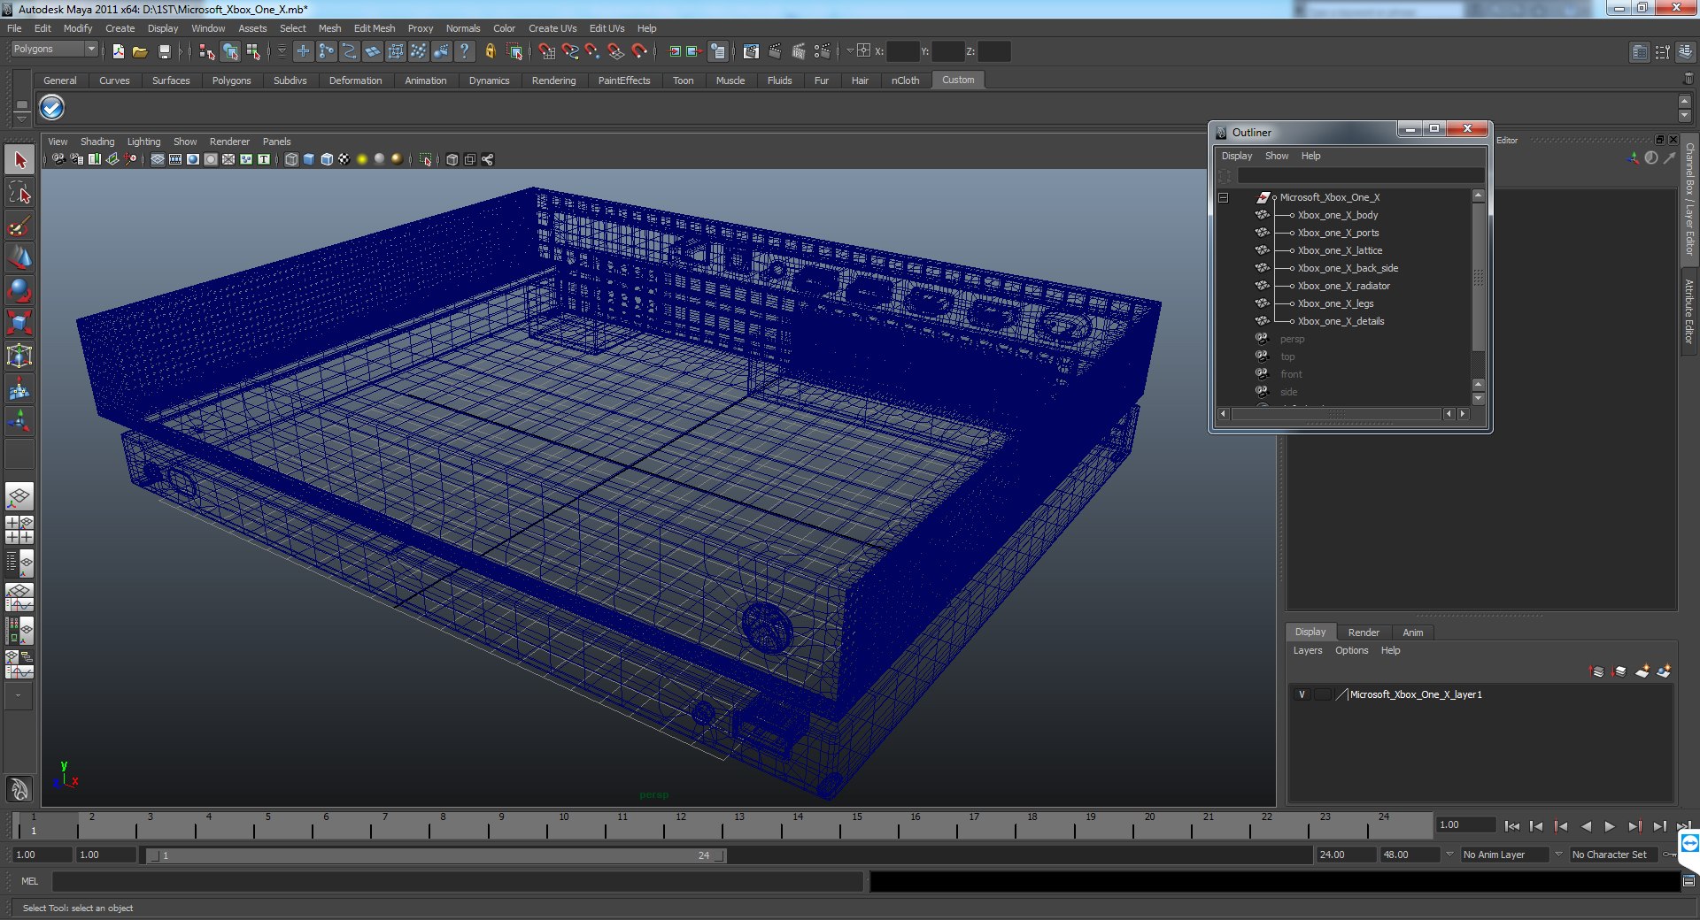The image size is (1700, 920).
Task: Click Select by component type icon
Action: tap(253, 51)
